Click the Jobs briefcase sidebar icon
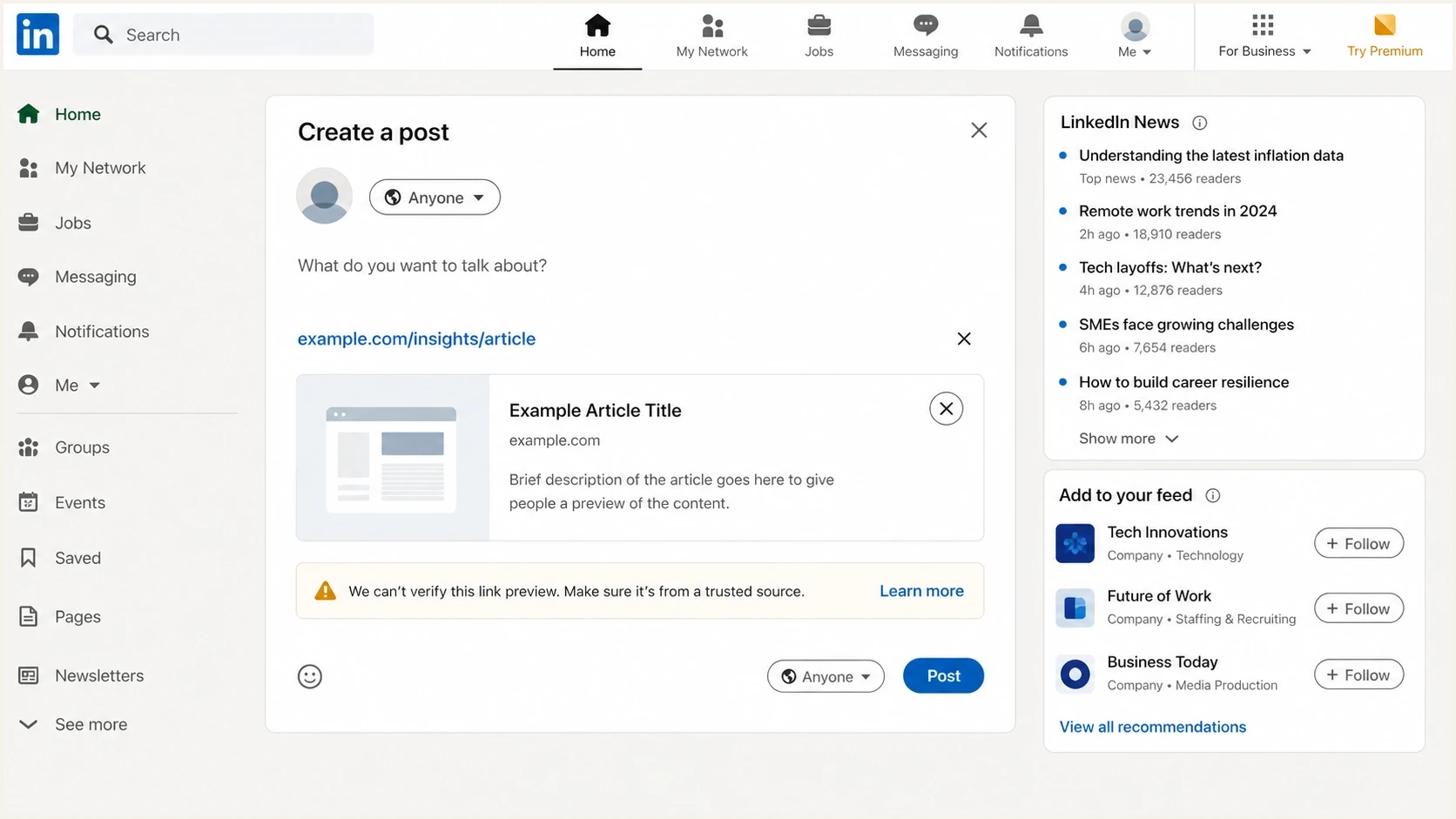 tap(29, 223)
